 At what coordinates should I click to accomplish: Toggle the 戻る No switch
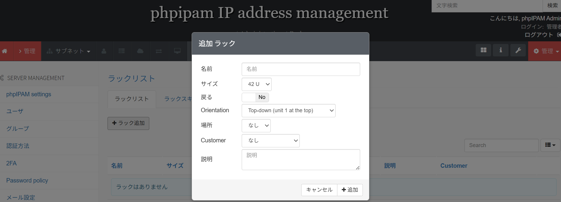pos(255,97)
